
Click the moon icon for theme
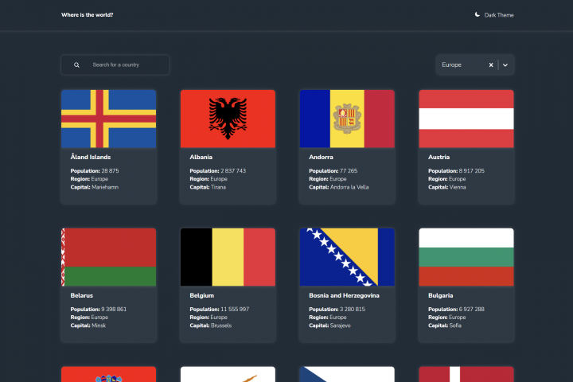tap(477, 14)
